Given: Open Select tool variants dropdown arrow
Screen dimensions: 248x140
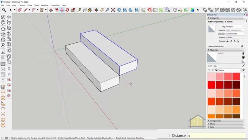Looking at the screenshot, I should (x=15, y=10).
